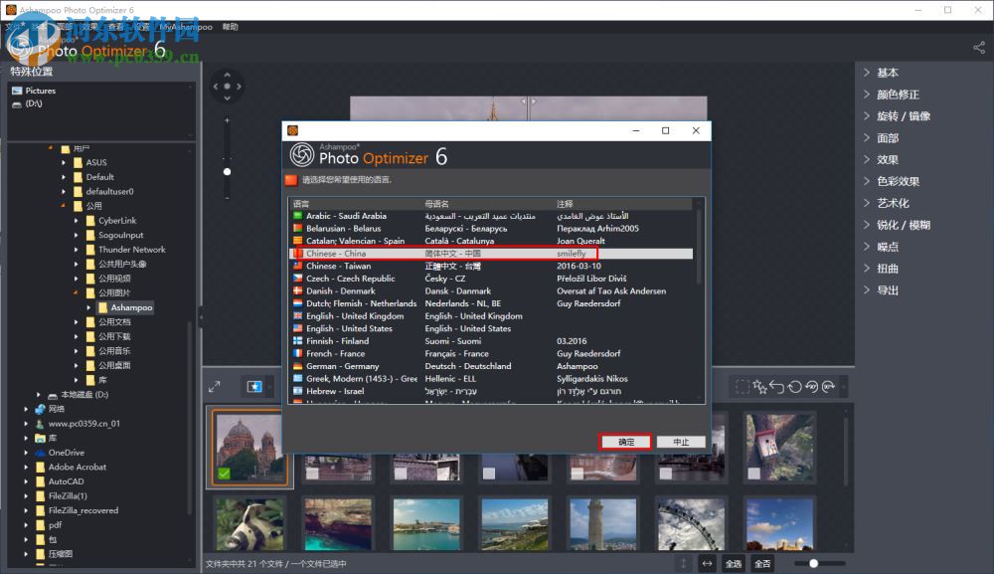Toggle the green checkbox on cathedral thumbnail
This screenshot has width=994, height=574.
(224, 474)
